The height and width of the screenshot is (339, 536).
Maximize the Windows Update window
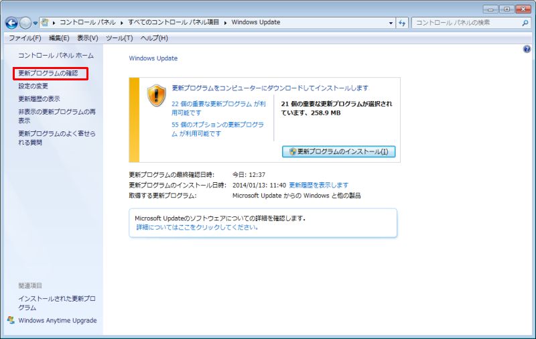point(507,9)
